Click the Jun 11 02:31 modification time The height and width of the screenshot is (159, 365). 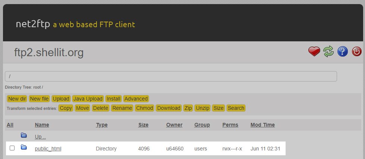click(265, 149)
